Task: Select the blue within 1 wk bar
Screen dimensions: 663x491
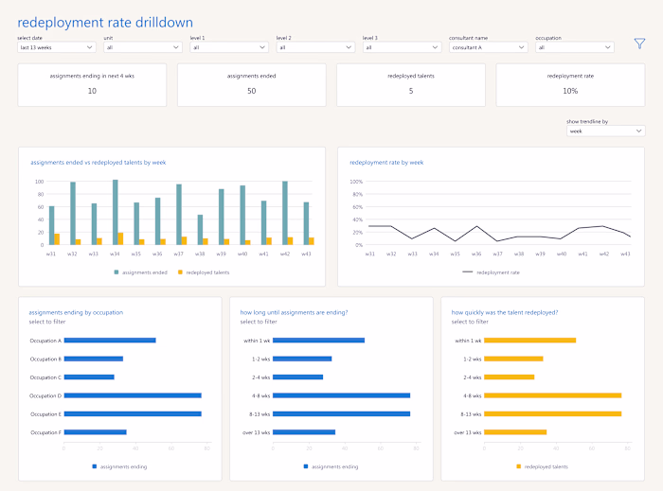Action: (x=319, y=341)
